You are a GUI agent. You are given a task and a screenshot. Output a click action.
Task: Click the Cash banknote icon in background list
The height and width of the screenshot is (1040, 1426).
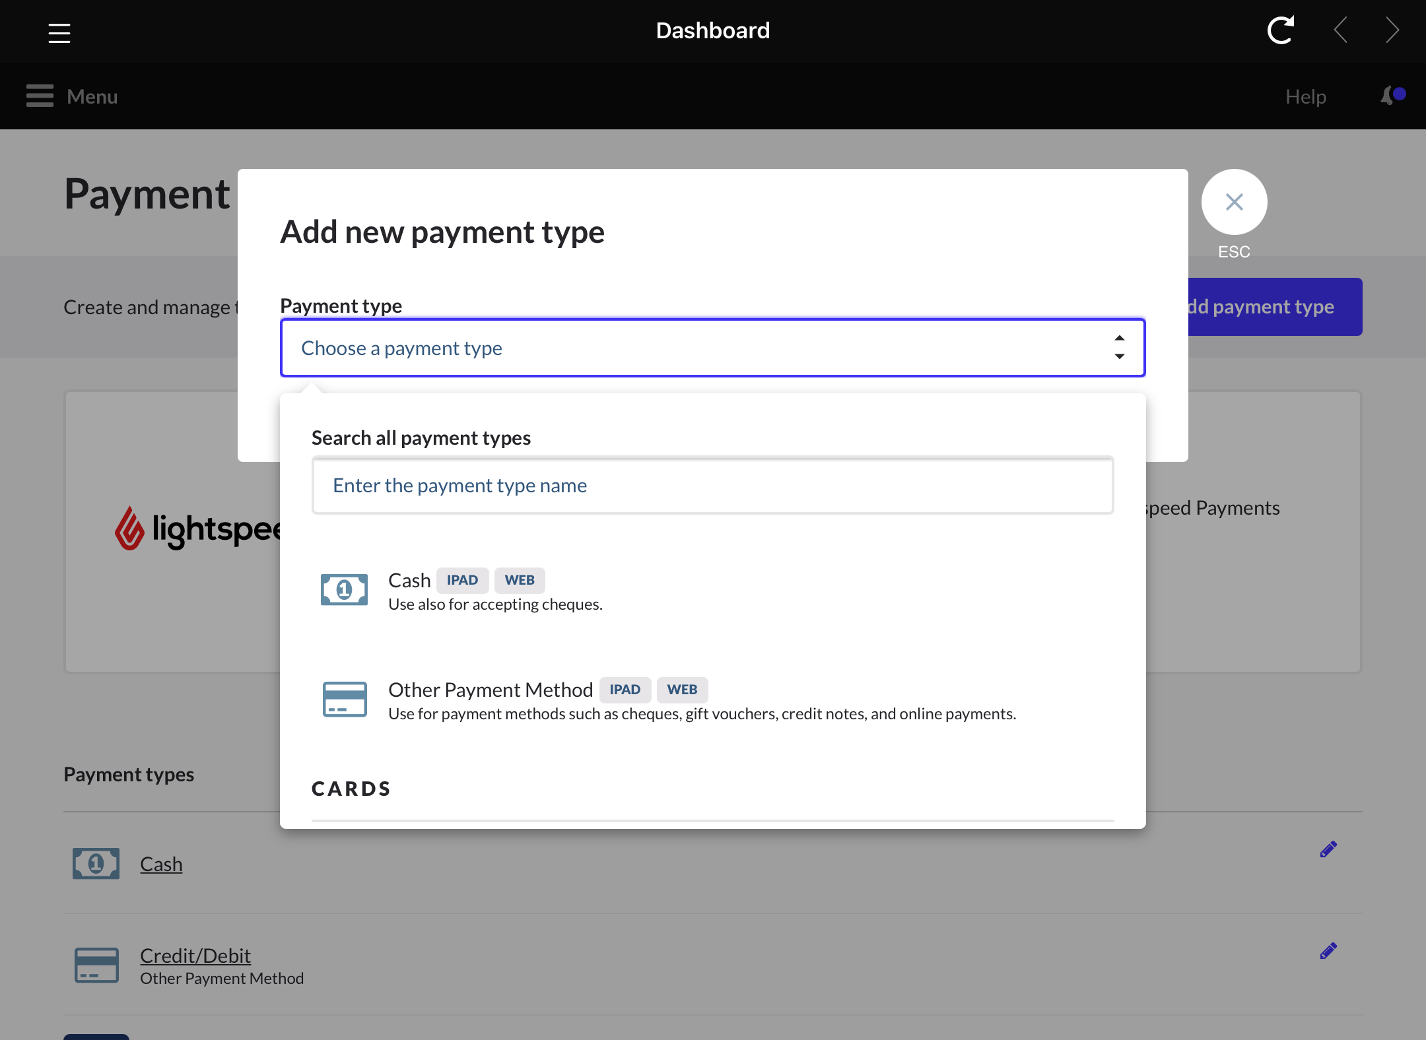click(x=96, y=864)
